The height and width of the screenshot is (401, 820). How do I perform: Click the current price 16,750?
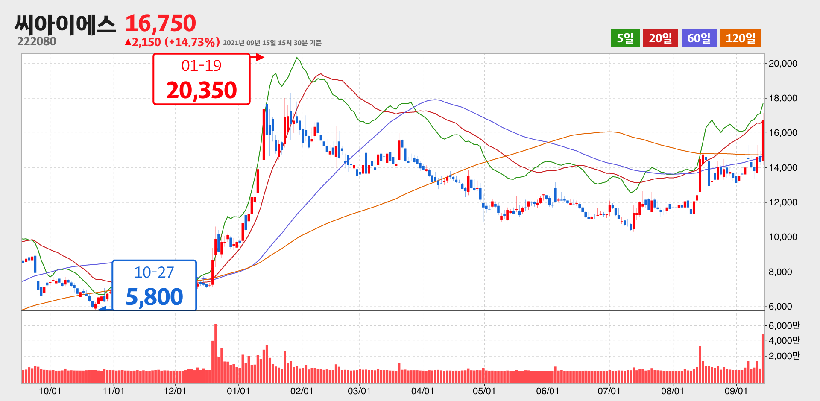coord(161,23)
